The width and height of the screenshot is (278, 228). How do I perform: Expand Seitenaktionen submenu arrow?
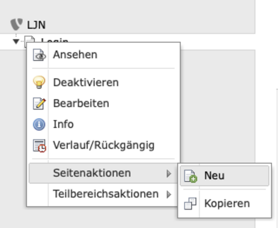pyautogui.click(x=169, y=173)
